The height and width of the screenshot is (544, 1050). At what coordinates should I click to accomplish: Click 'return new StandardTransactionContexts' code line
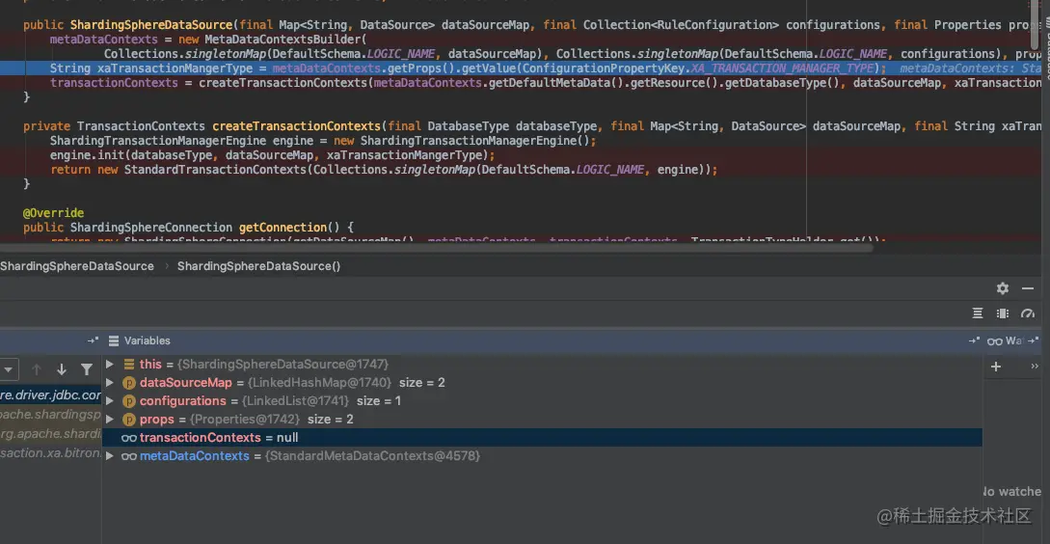click(x=384, y=170)
